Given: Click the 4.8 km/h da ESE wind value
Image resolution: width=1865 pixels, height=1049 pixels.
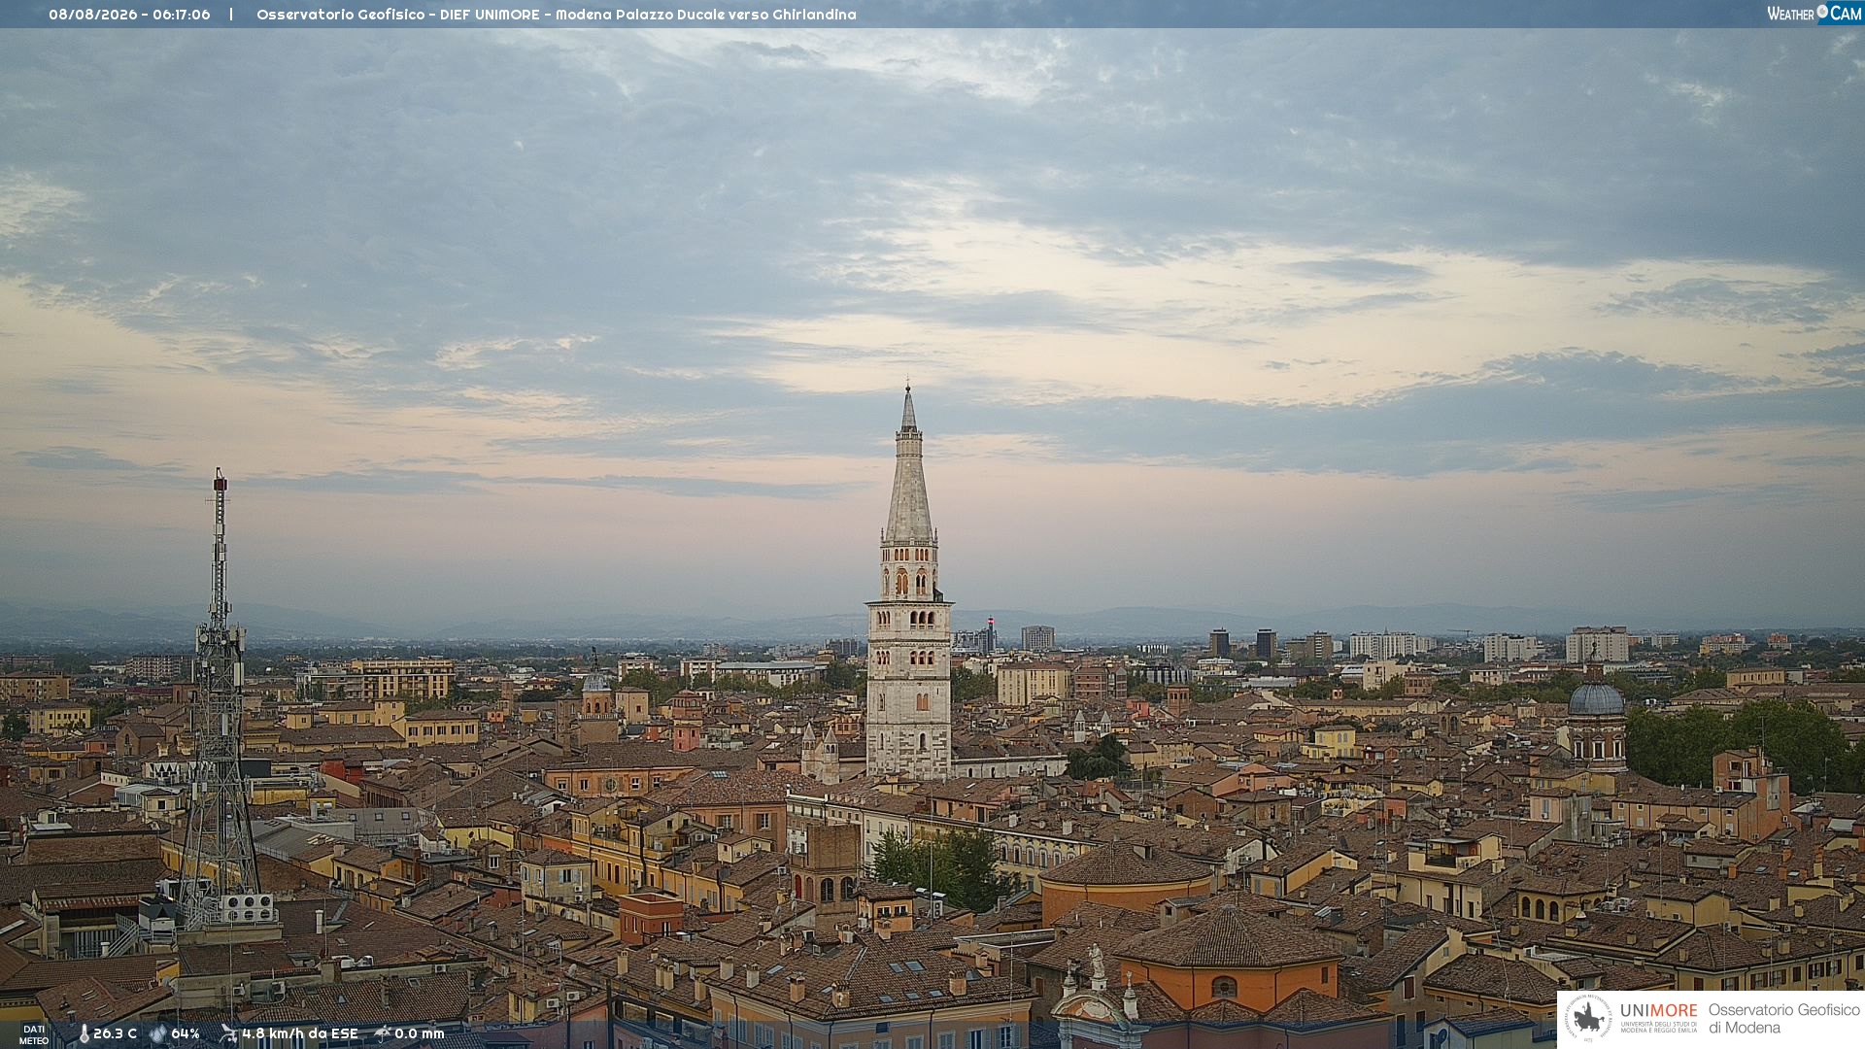Looking at the screenshot, I should pos(300,1034).
